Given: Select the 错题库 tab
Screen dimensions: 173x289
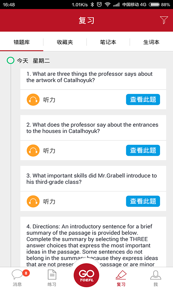Looking at the screenshot, I should point(22,42).
